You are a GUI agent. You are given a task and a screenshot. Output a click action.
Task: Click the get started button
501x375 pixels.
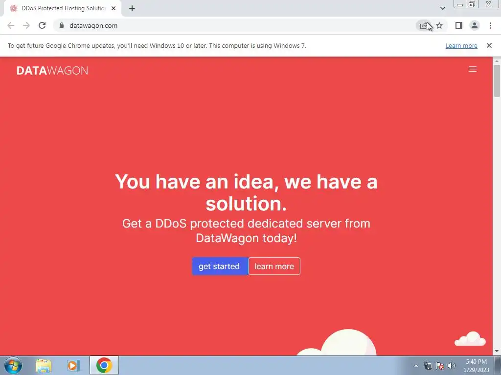220,266
